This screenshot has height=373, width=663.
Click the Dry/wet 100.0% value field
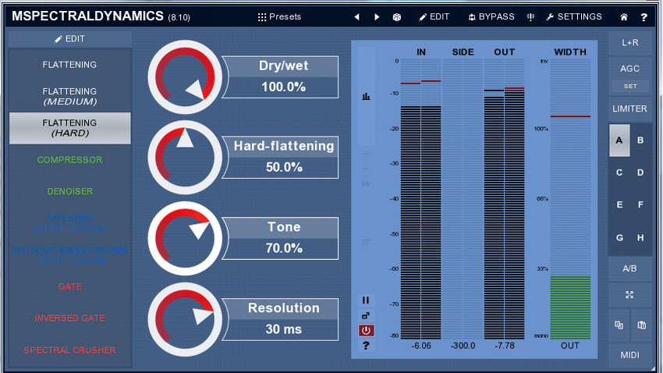[283, 87]
